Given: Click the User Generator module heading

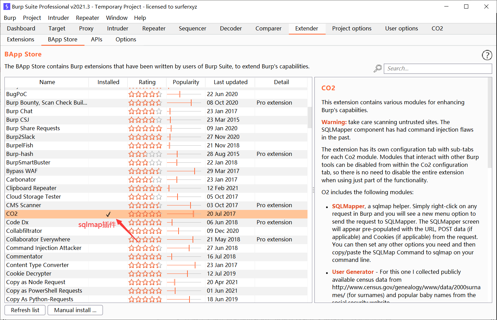Looking at the screenshot, I should 353,272.
